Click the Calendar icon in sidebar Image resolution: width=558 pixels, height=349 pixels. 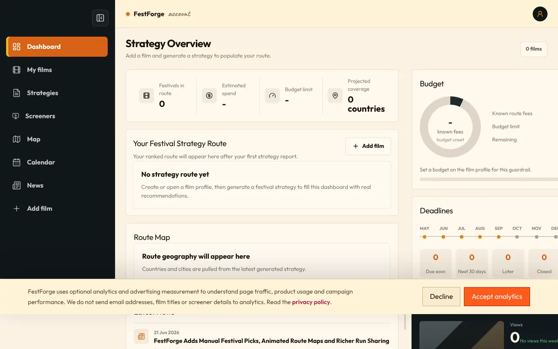pos(17,162)
